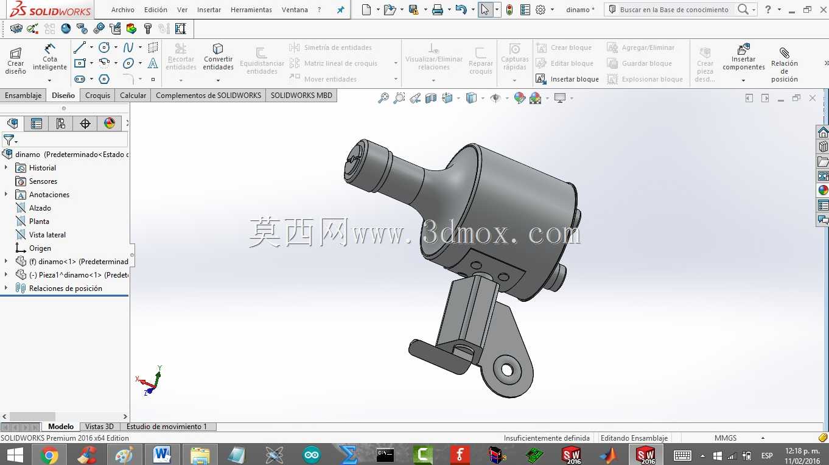Select the Line sketch tool
The width and height of the screenshot is (829, 465).
coord(80,47)
